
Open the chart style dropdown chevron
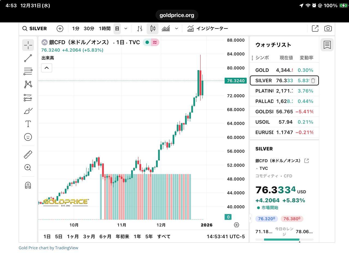tap(176, 28)
